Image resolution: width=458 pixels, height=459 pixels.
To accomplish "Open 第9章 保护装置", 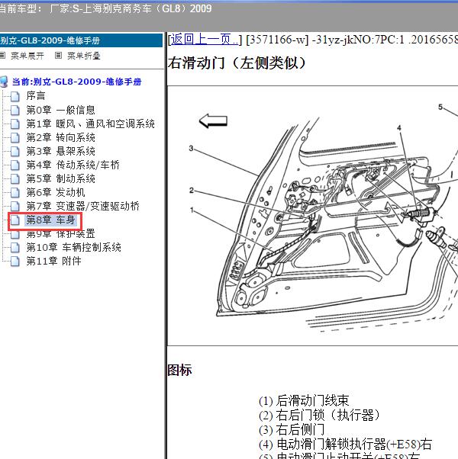I will [60, 233].
